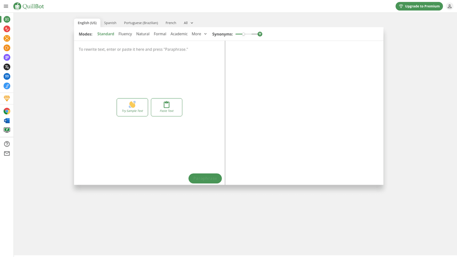Open the user account profile icon
This screenshot has height=257, width=457.
click(449, 6)
